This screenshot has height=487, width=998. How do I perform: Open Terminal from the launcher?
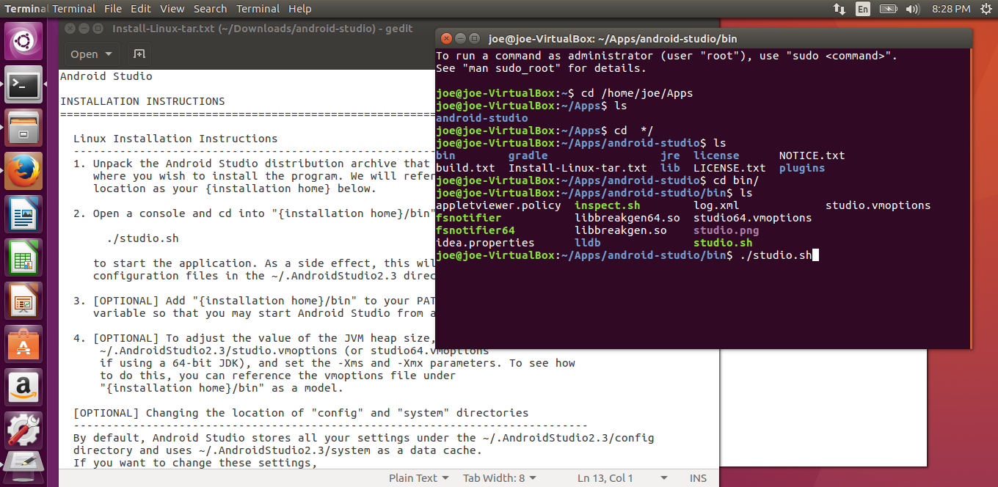pos(24,85)
